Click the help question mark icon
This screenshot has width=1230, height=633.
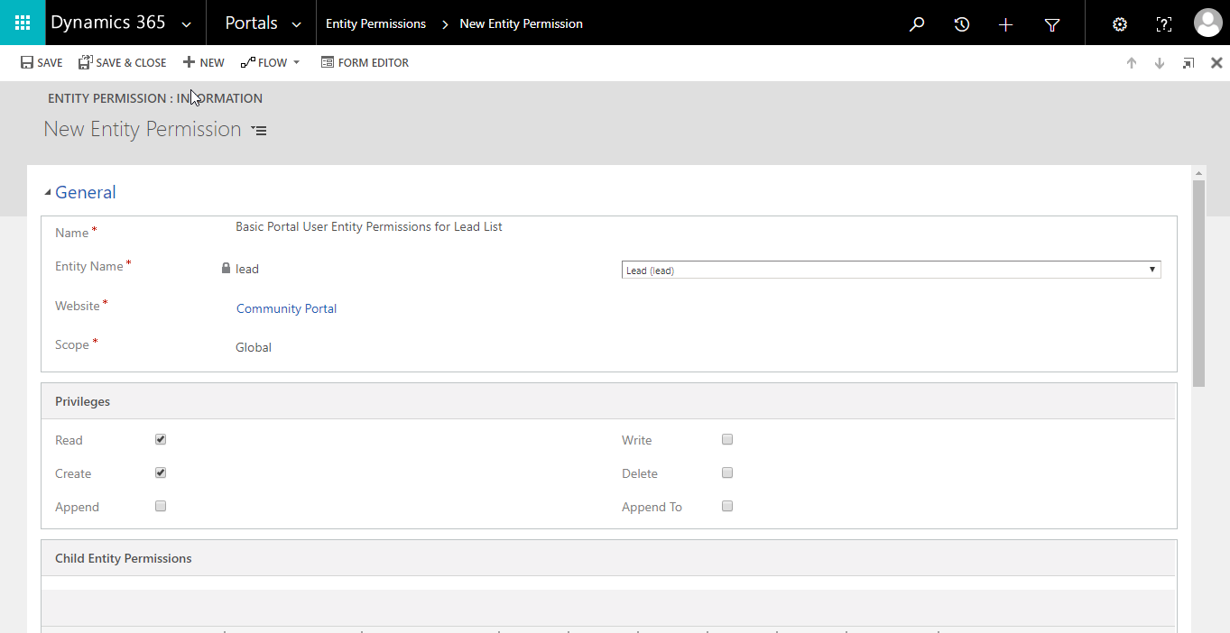(1164, 24)
